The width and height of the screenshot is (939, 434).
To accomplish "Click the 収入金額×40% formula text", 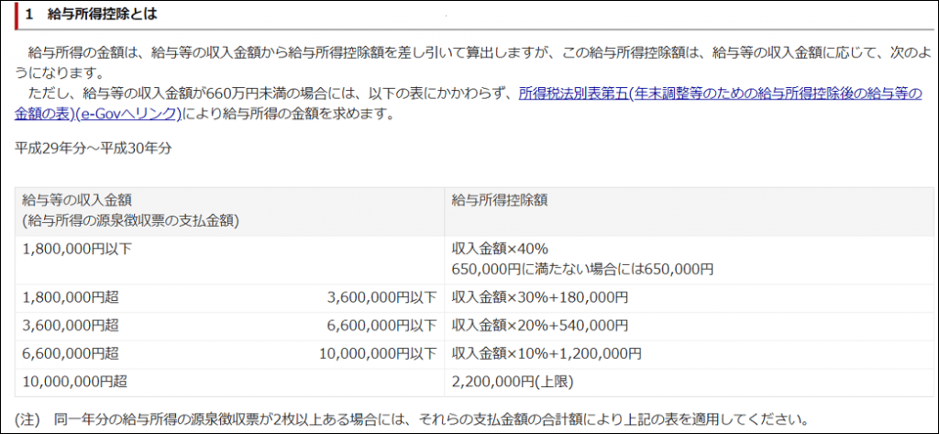I will click(500, 250).
